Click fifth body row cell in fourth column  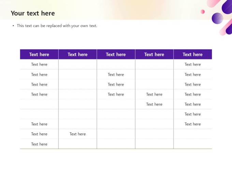(154, 104)
